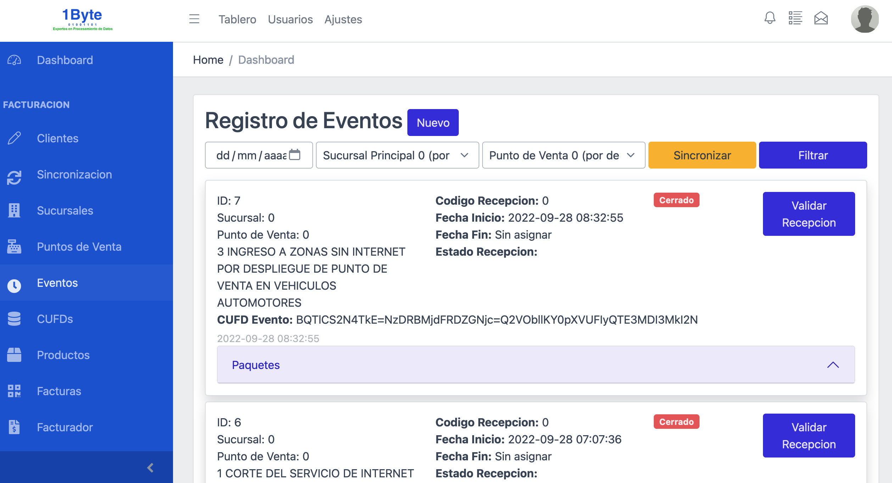The width and height of the screenshot is (892, 483).
Task: Click the notification bell icon
Action: (x=769, y=18)
